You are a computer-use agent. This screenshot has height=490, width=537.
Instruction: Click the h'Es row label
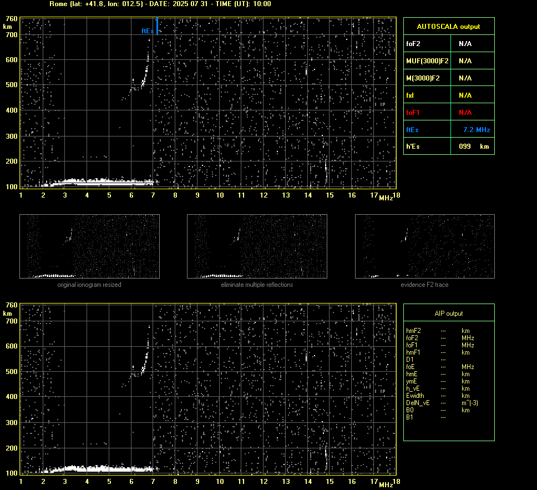[x=413, y=147]
